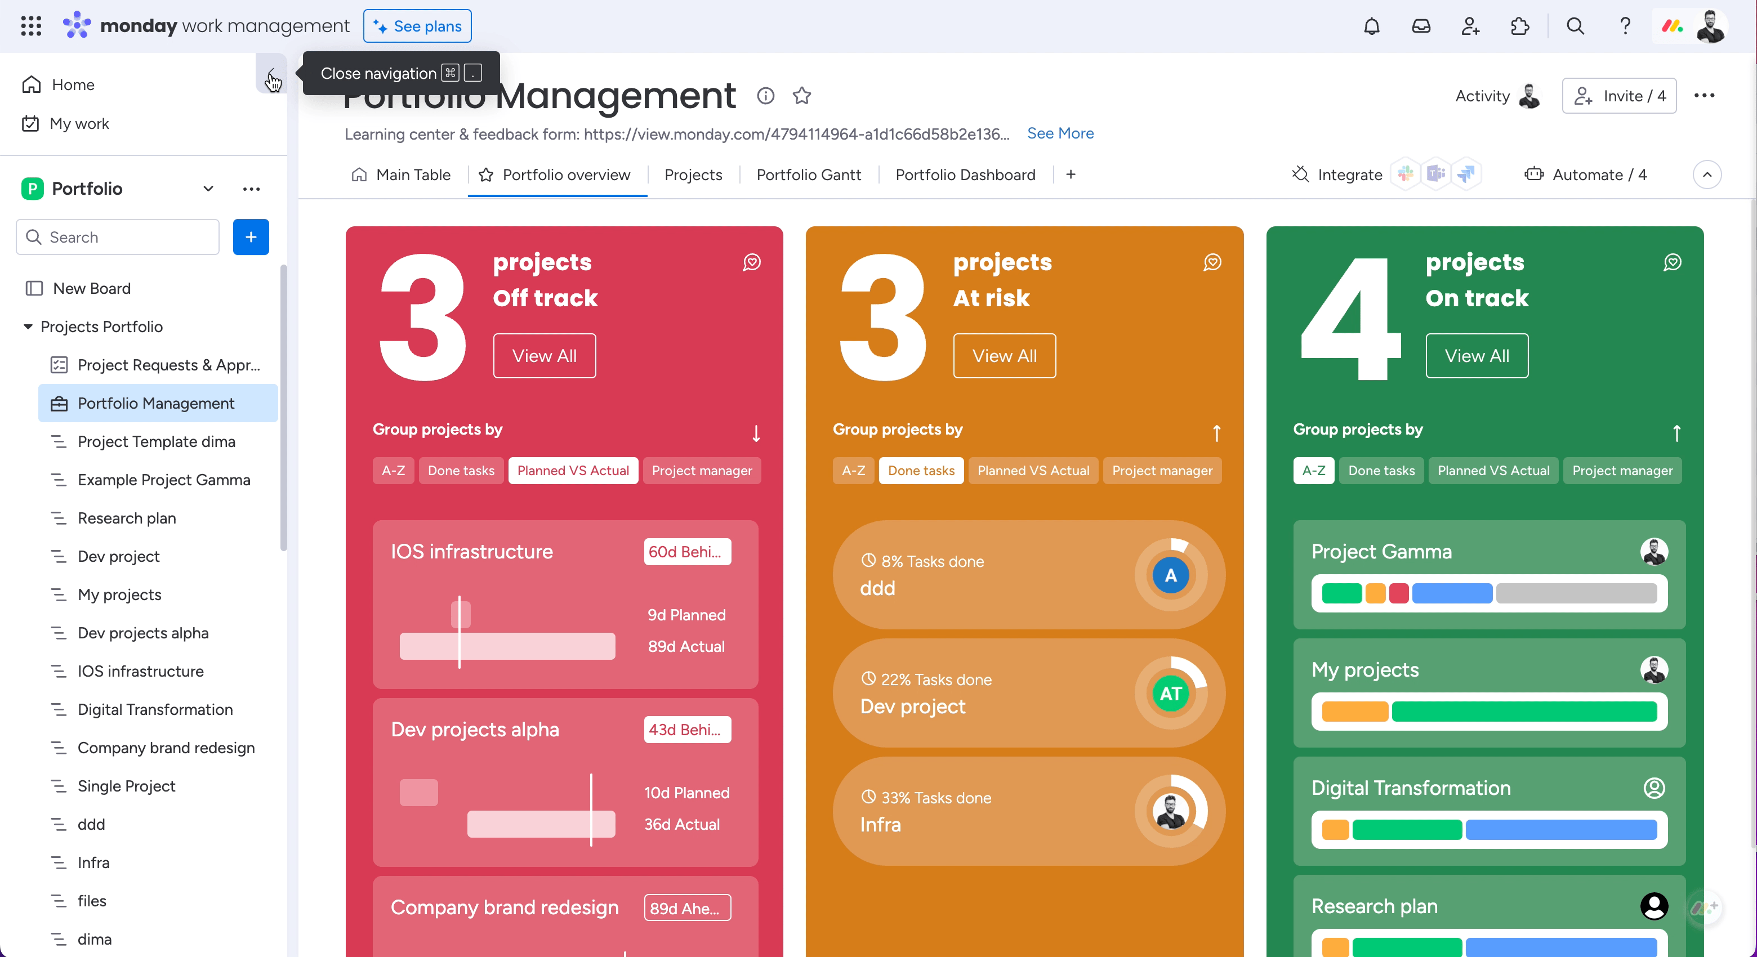Click Digital Transformation status progress bar
This screenshot has height=957, width=1757.
click(1489, 830)
